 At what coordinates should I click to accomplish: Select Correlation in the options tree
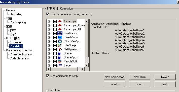[16, 46]
